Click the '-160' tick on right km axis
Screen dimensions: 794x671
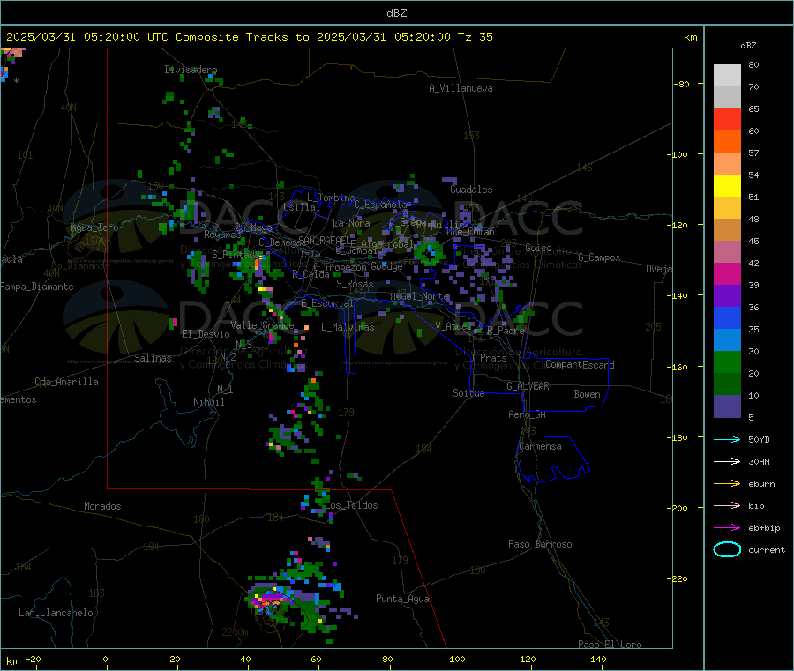tap(679, 367)
